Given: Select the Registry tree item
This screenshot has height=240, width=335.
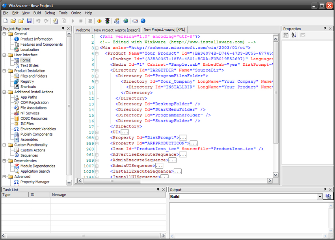Looking at the screenshot, I should point(27,81).
